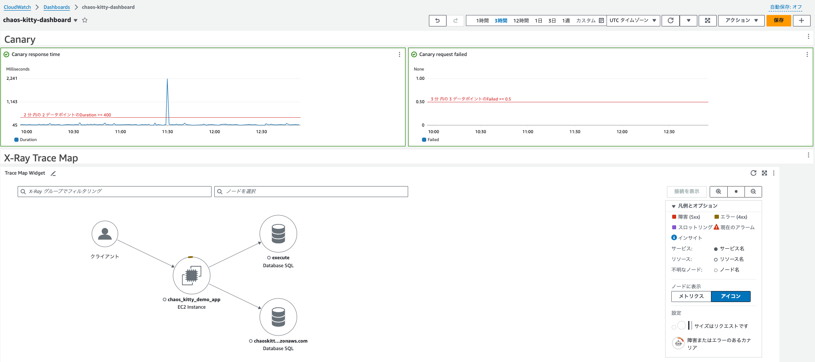The height and width of the screenshot is (362, 815).
Task: Open X-Ray Trace Map section menu
Action: [808, 155]
